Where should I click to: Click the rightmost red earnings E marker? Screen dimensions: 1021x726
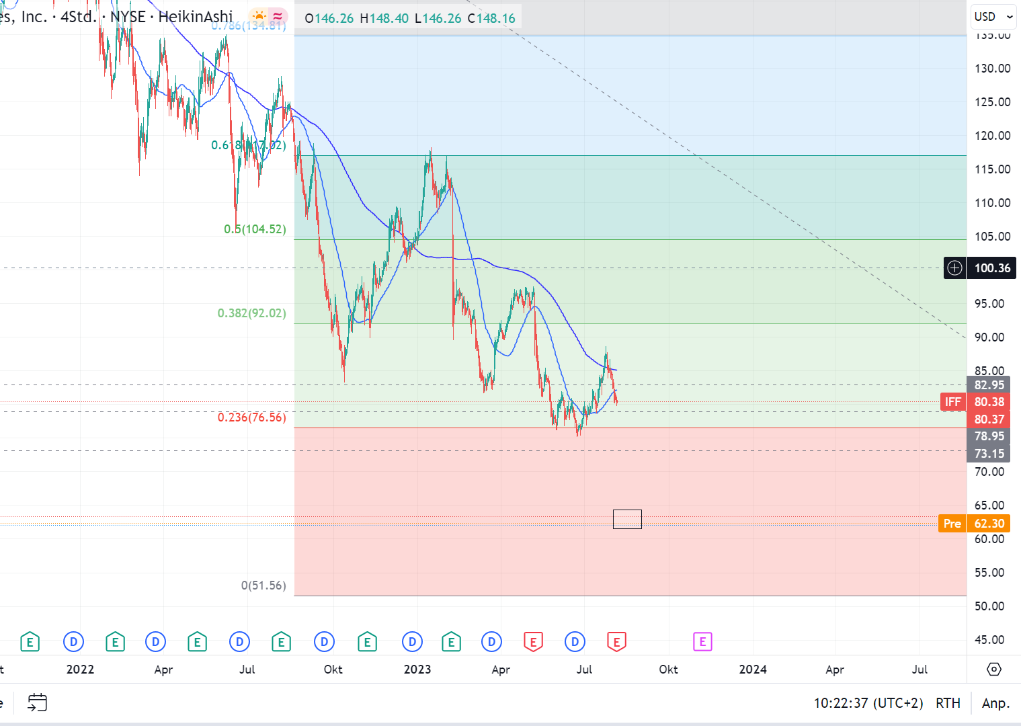[616, 642]
